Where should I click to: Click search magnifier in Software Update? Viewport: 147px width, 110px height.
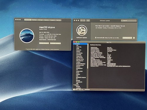coord(122,21)
